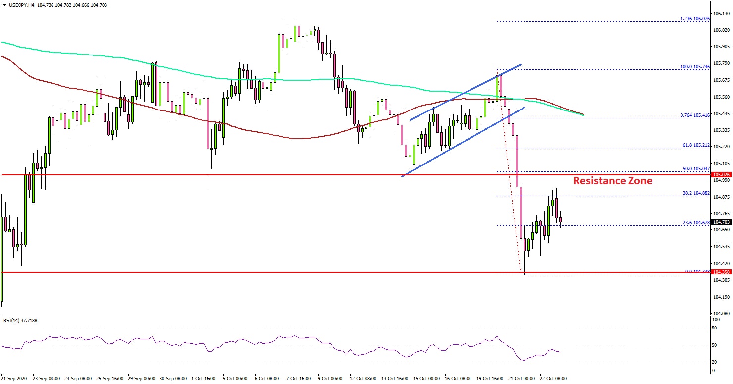Select the 1.236 106.076 Fibonacci extension label

coord(695,19)
